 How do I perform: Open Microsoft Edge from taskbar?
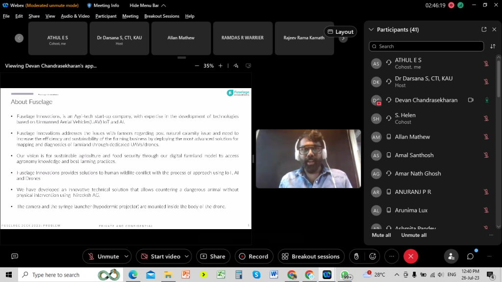coord(133,275)
